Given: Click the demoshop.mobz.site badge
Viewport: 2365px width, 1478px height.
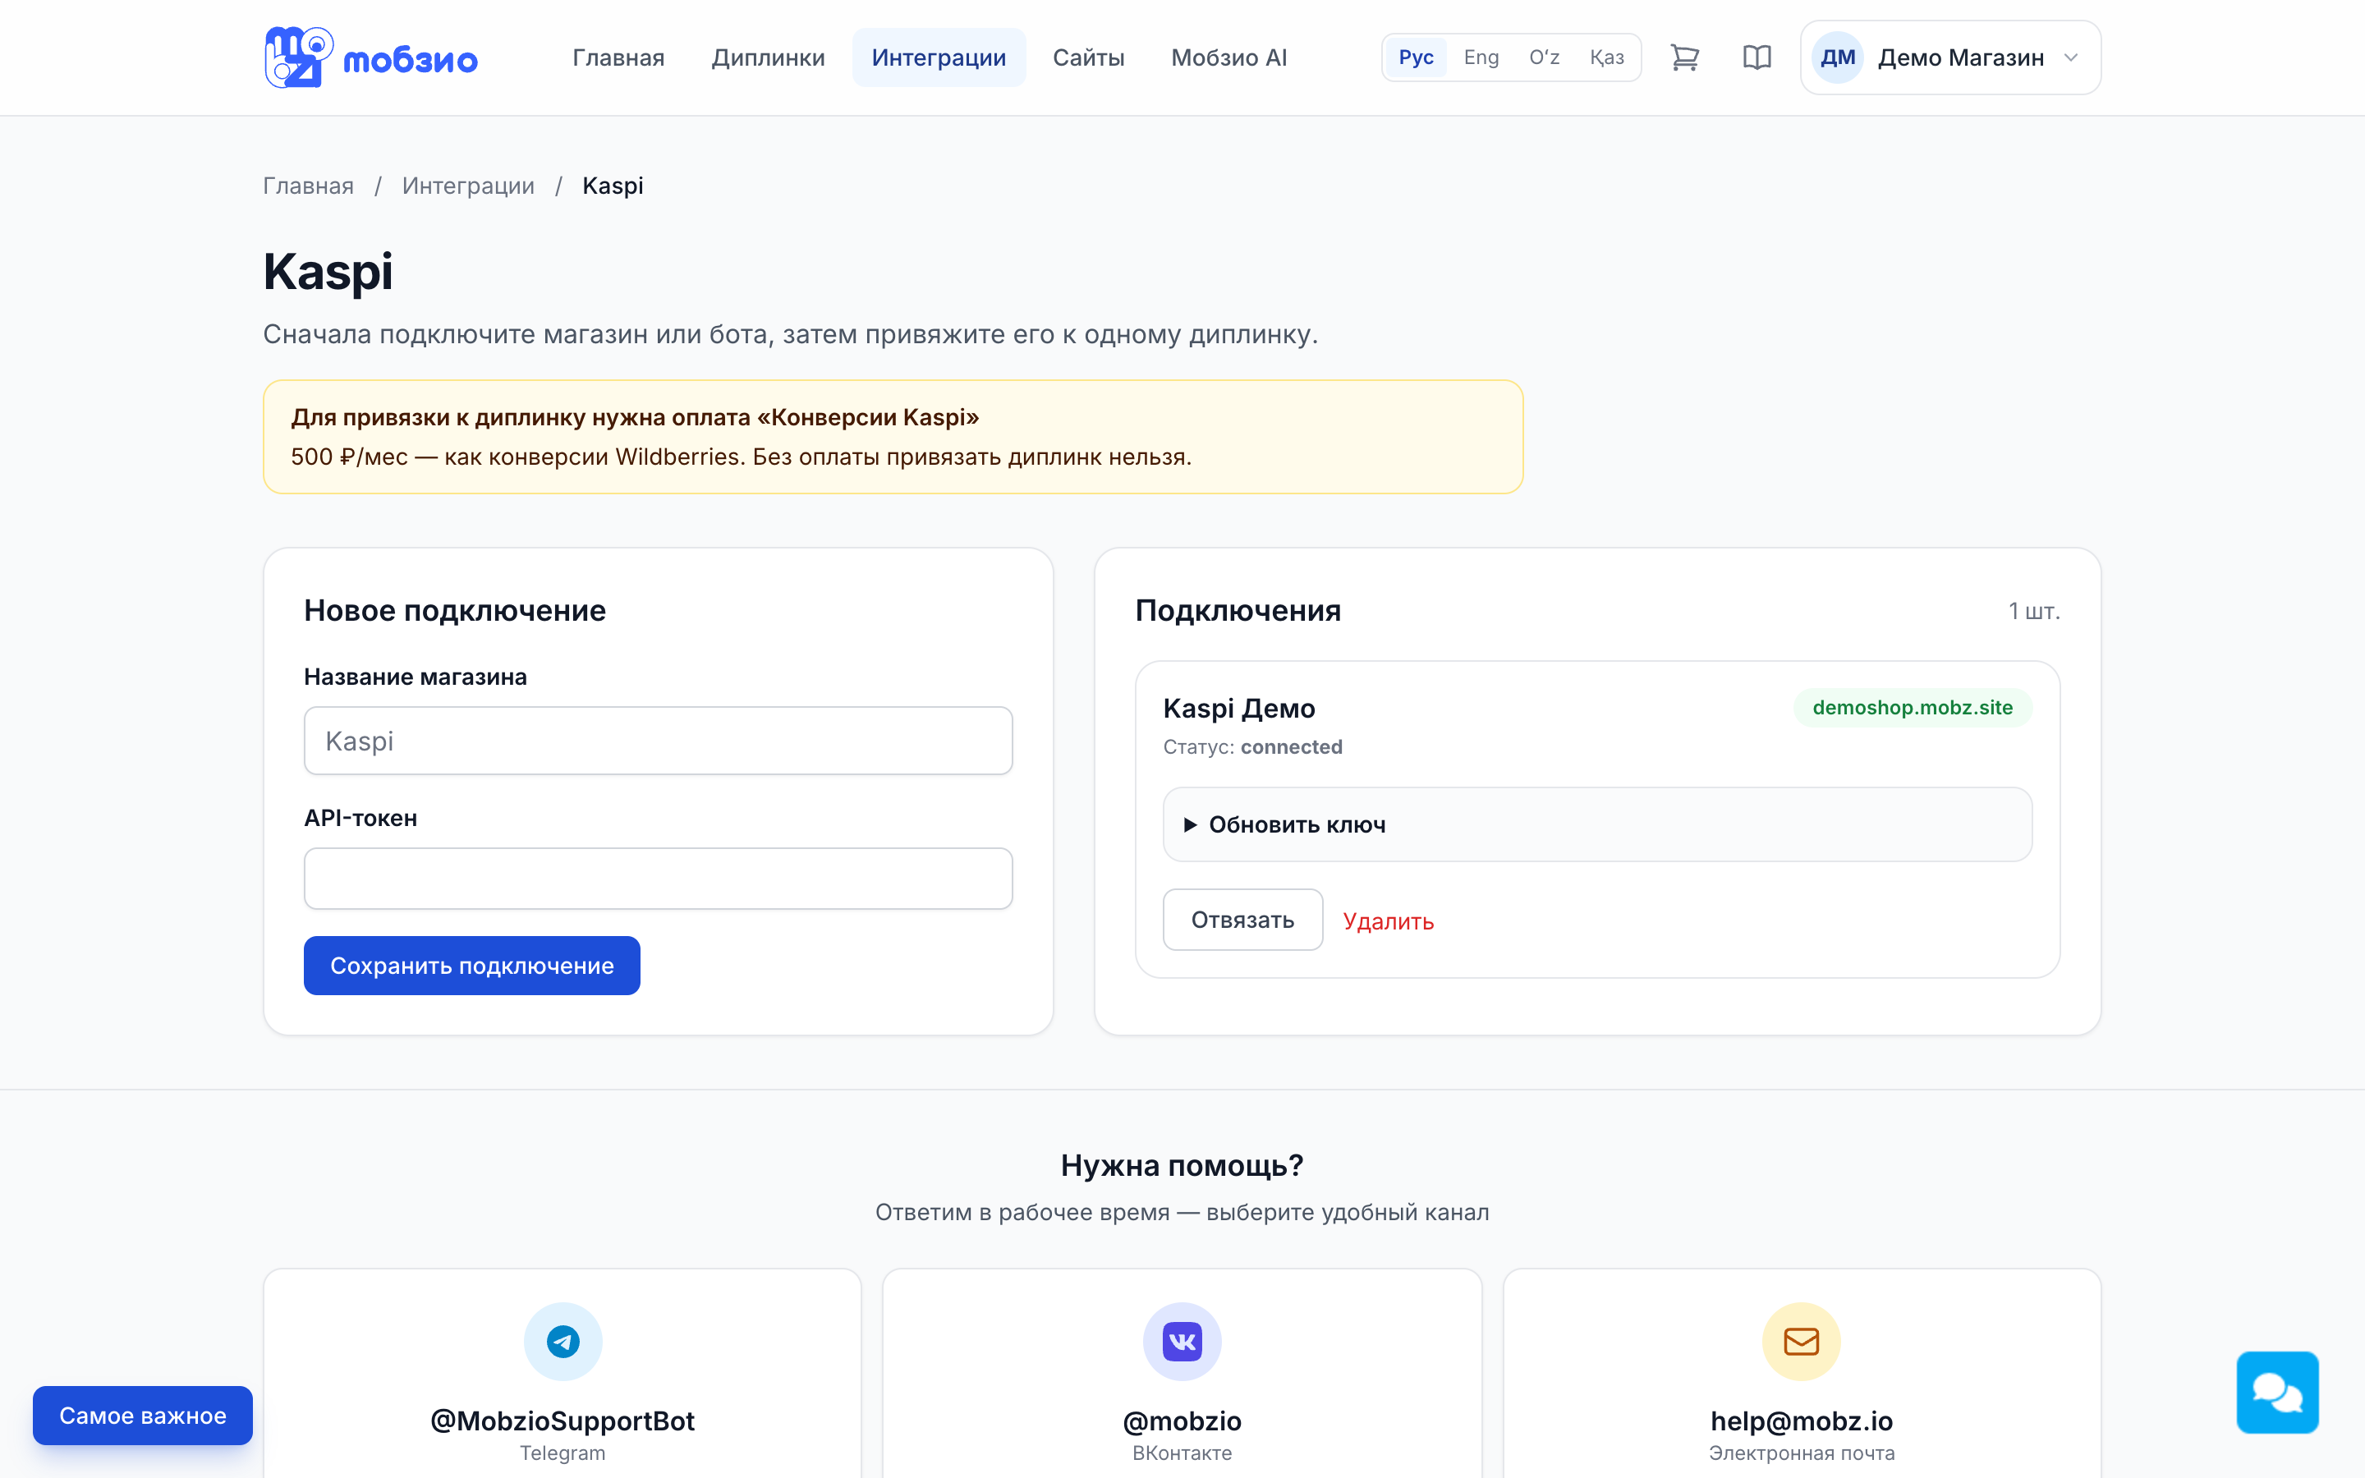Looking at the screenshot, I should click(1913, 707).
